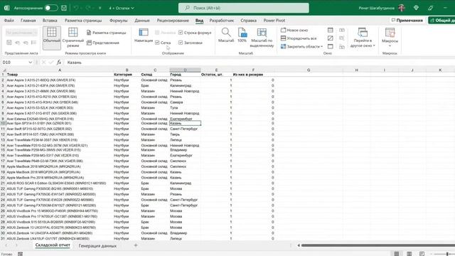Click the Общий доступ button
The height and width of the screenshot is (256, 455).
point(441,21)
